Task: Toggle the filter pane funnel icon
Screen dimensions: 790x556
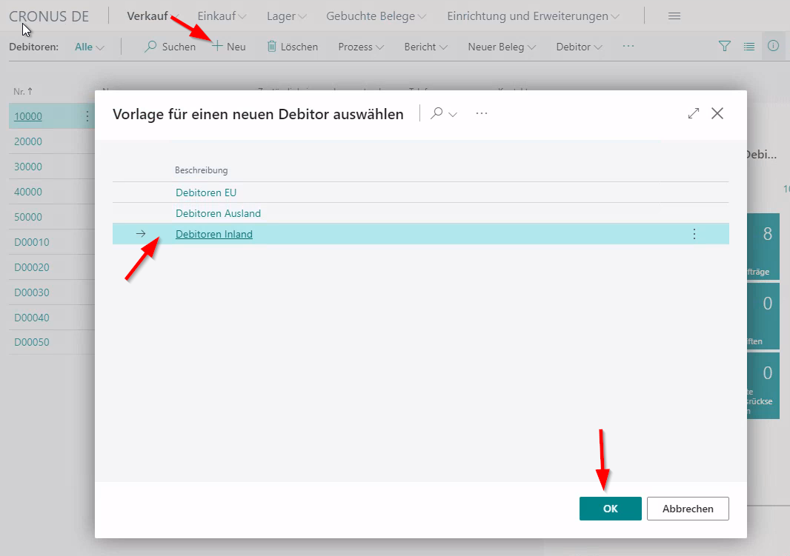Action: (x=725, y=47)
